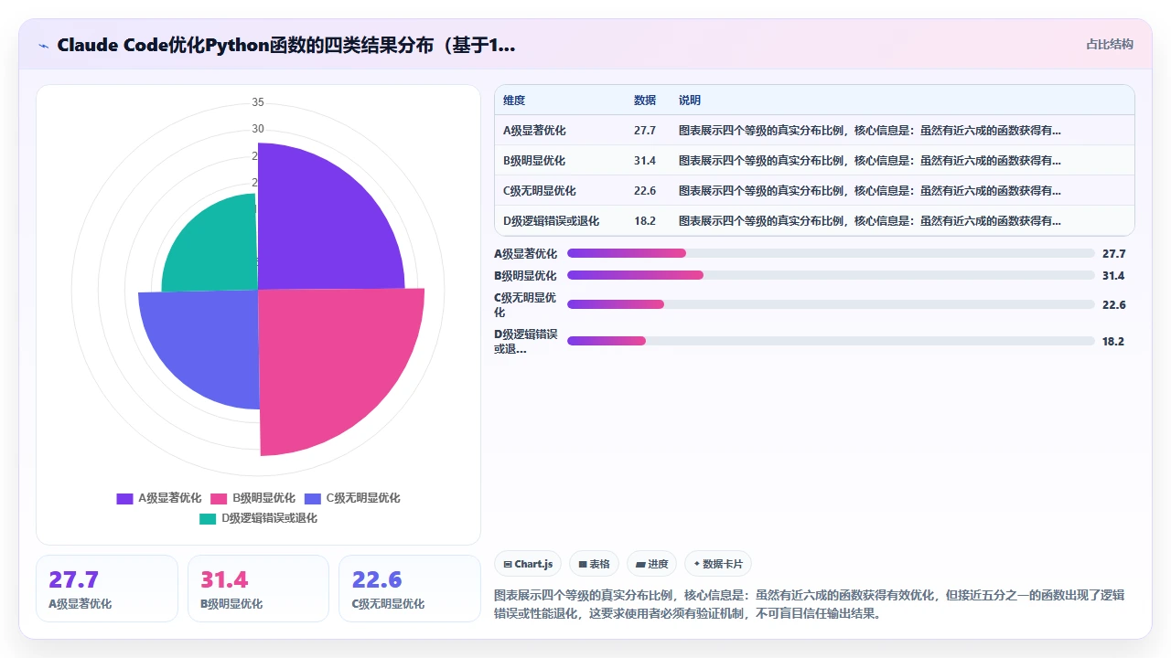Image resolution: width=1171 pixels, height=658 pixels.
Task: Select the Chart.js tag chip
Action: (x=528, y=564)
